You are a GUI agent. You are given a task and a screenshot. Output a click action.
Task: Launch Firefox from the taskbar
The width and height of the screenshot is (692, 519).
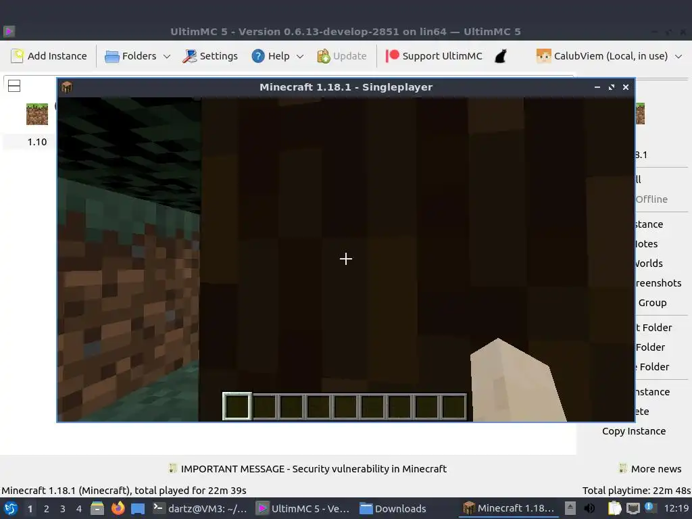pos(118,508)
